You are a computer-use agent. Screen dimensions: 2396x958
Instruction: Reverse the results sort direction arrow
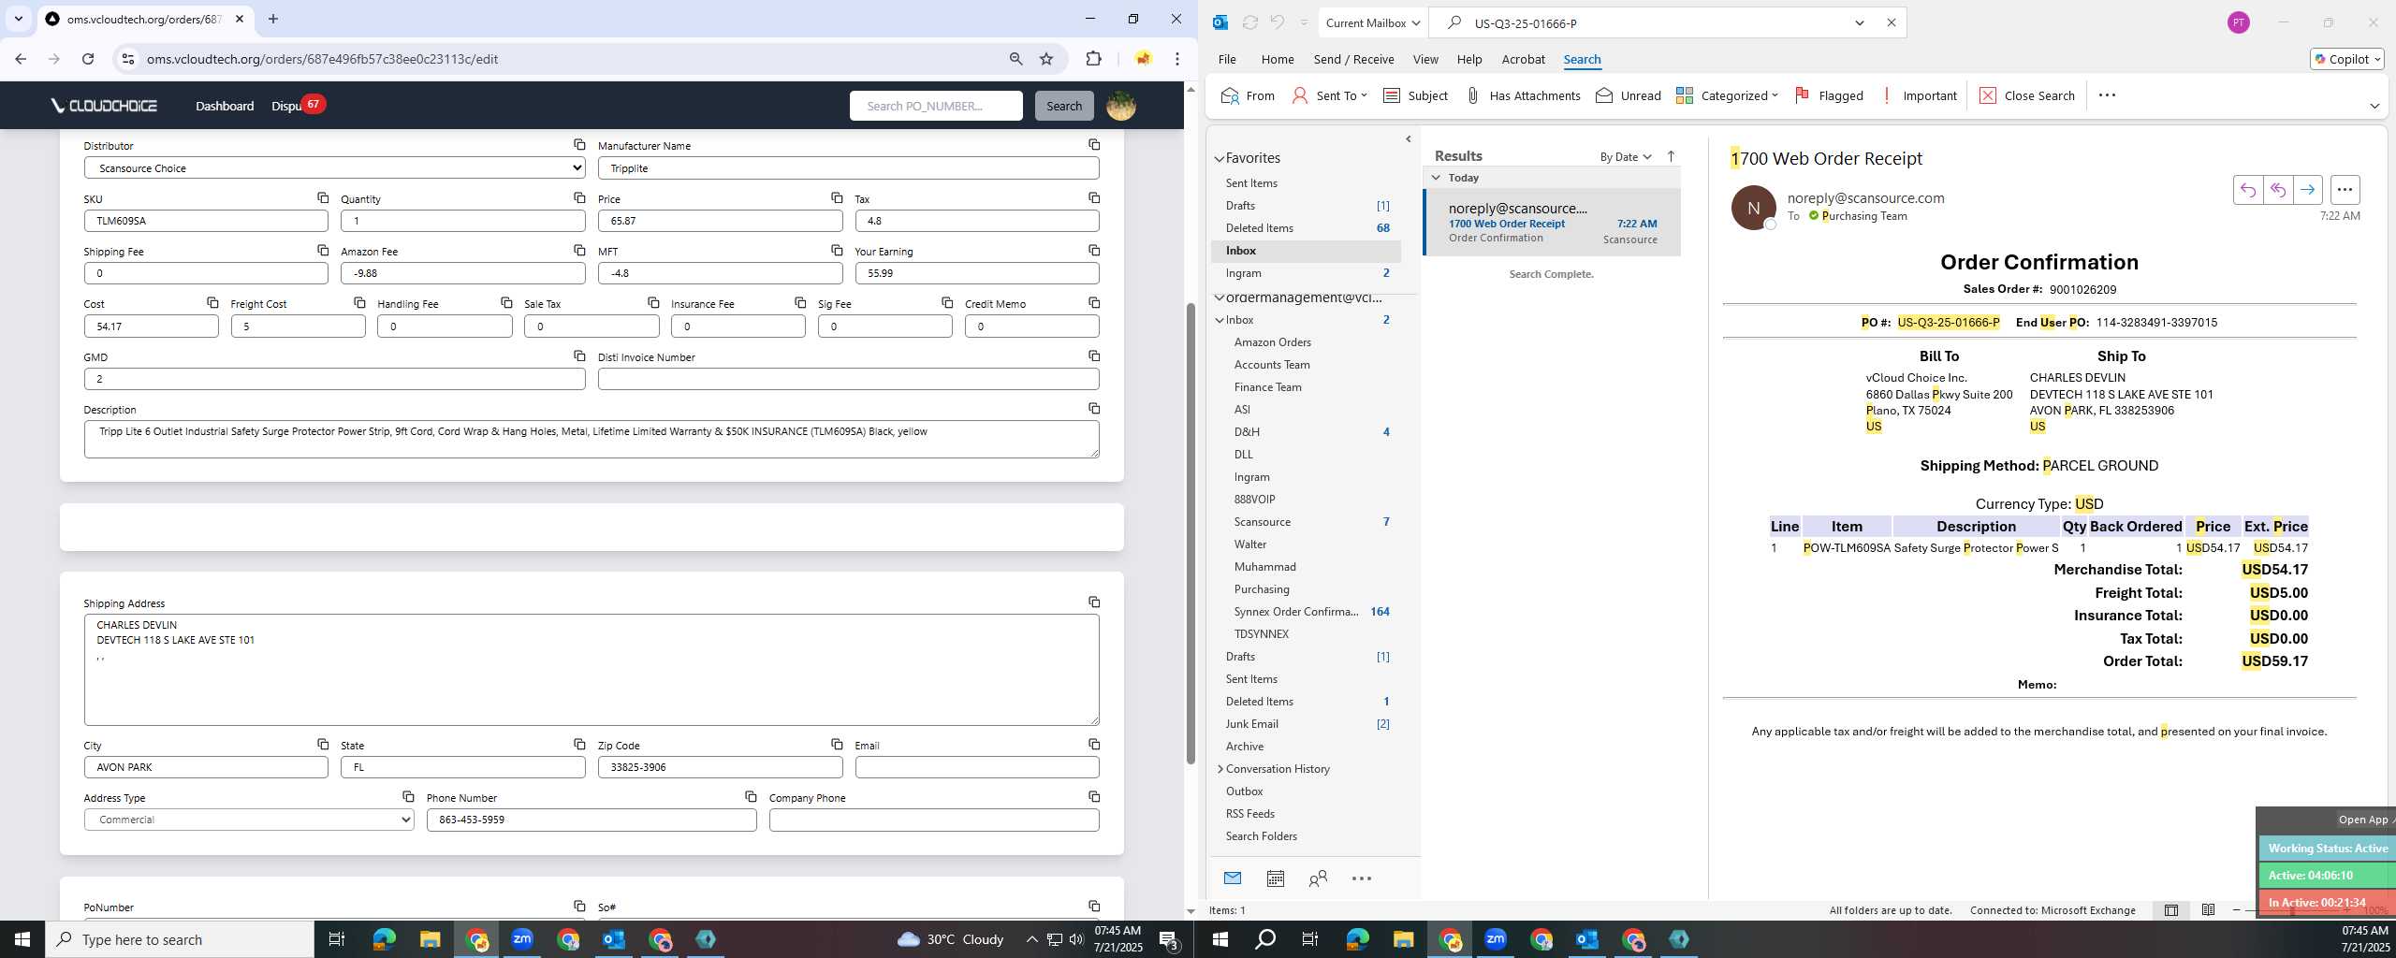(1671, 156)
